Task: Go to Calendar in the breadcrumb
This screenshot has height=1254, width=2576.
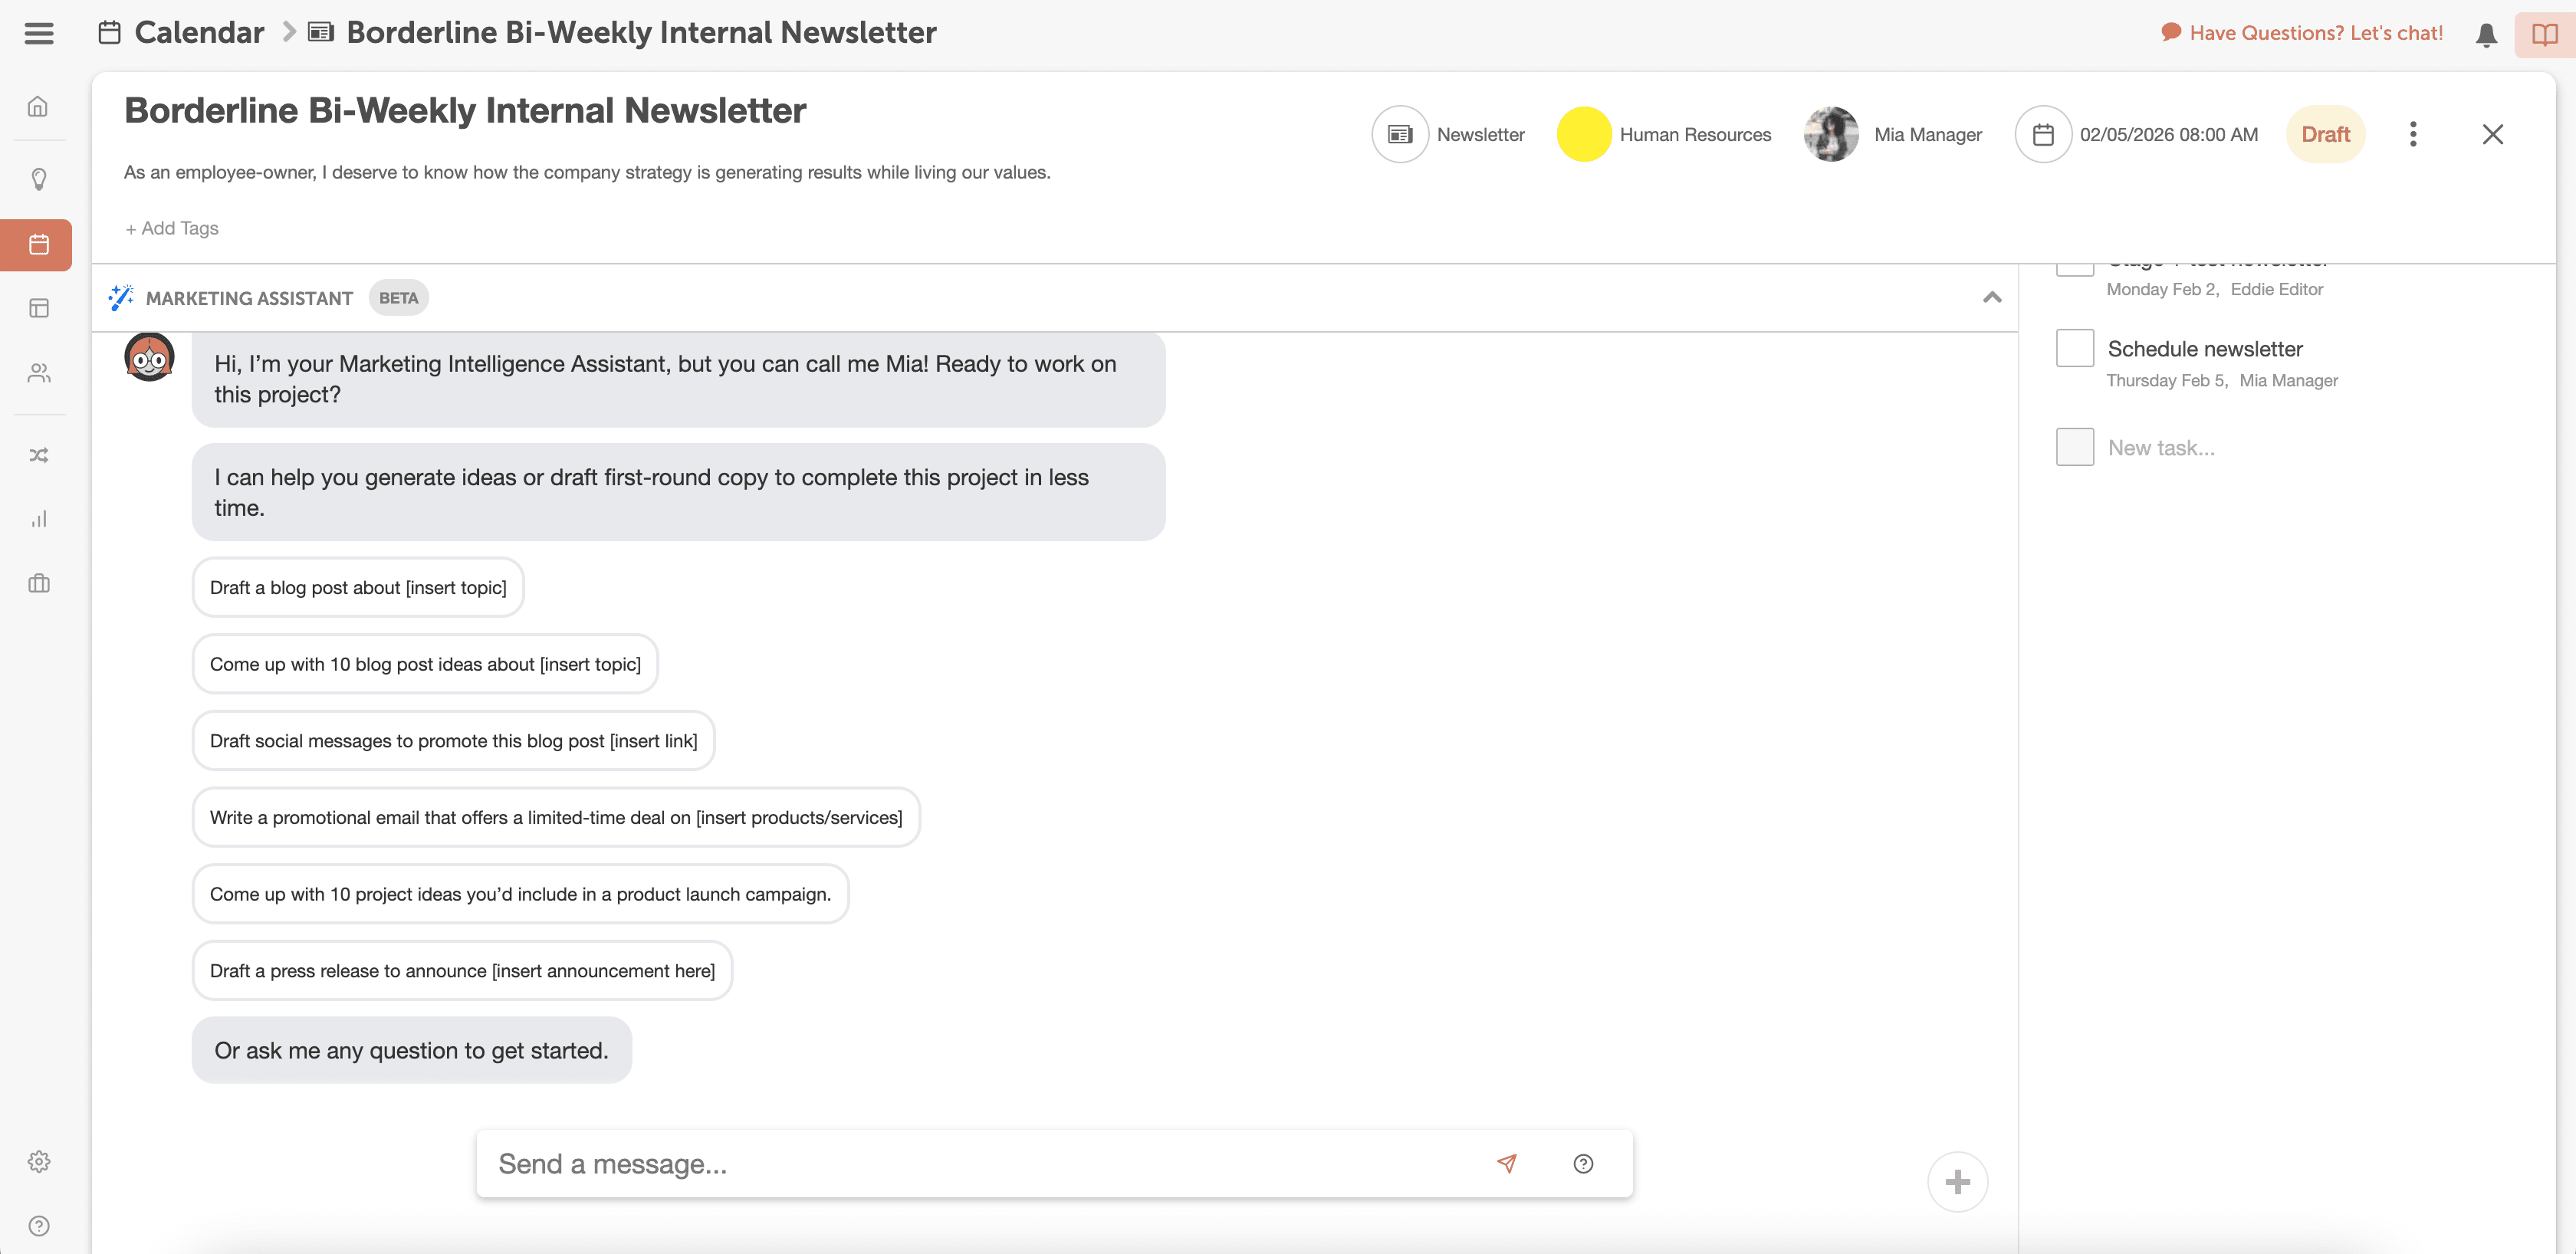Action: (x=199, y=32)
